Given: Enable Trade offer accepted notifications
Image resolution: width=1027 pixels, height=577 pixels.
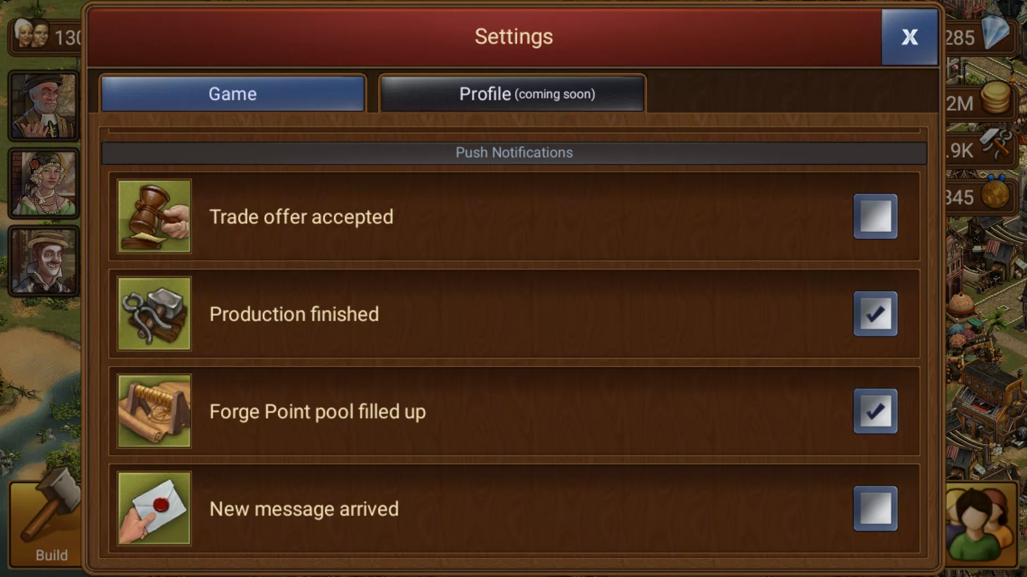Looking at the screenshot, I should 875,216.
